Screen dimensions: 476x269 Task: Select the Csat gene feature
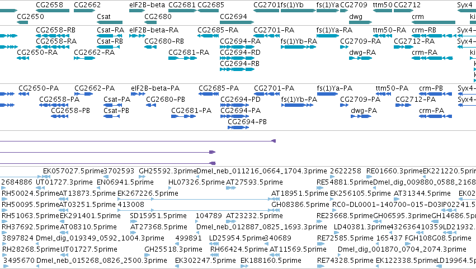(x=110, y=22)
